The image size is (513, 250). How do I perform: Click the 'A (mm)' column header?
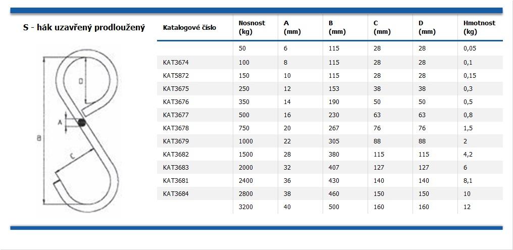tap(292, 27)
